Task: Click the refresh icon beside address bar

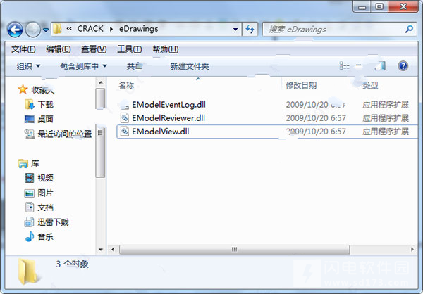Action: tap(250, 29)
